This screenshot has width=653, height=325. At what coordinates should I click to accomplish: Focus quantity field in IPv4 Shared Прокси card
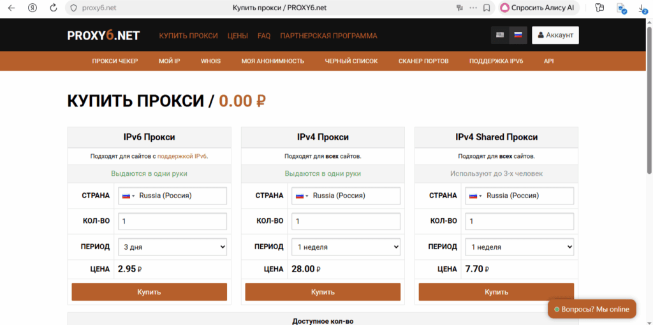coord(519,221)
